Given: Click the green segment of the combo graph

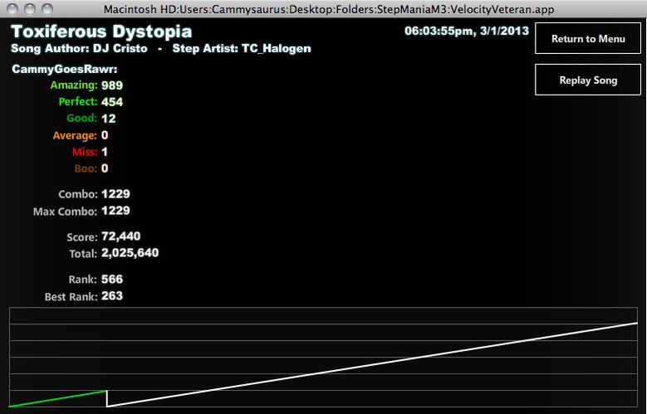Looking at the screenshot, I should [x=58, y=398].
